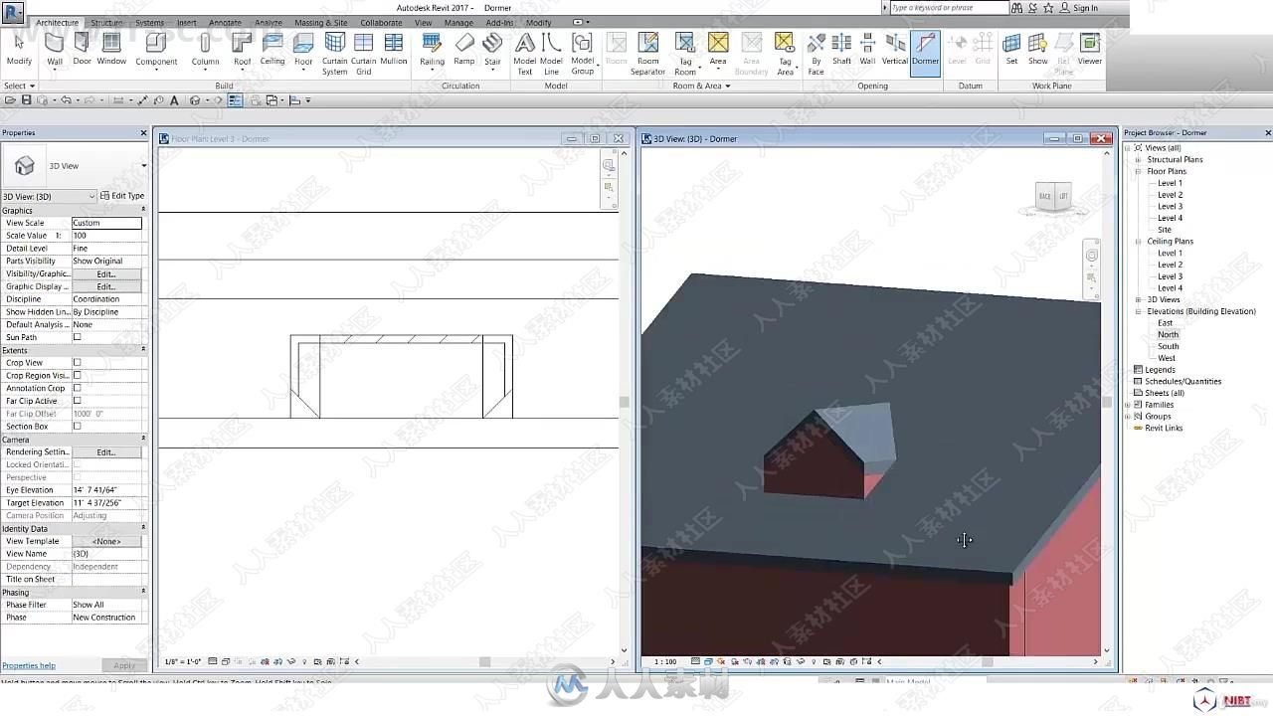Viewport: 1273px width, 716px height.
Task: Toggle the Section Box checkbox
Action: click(x=77, y=427)
